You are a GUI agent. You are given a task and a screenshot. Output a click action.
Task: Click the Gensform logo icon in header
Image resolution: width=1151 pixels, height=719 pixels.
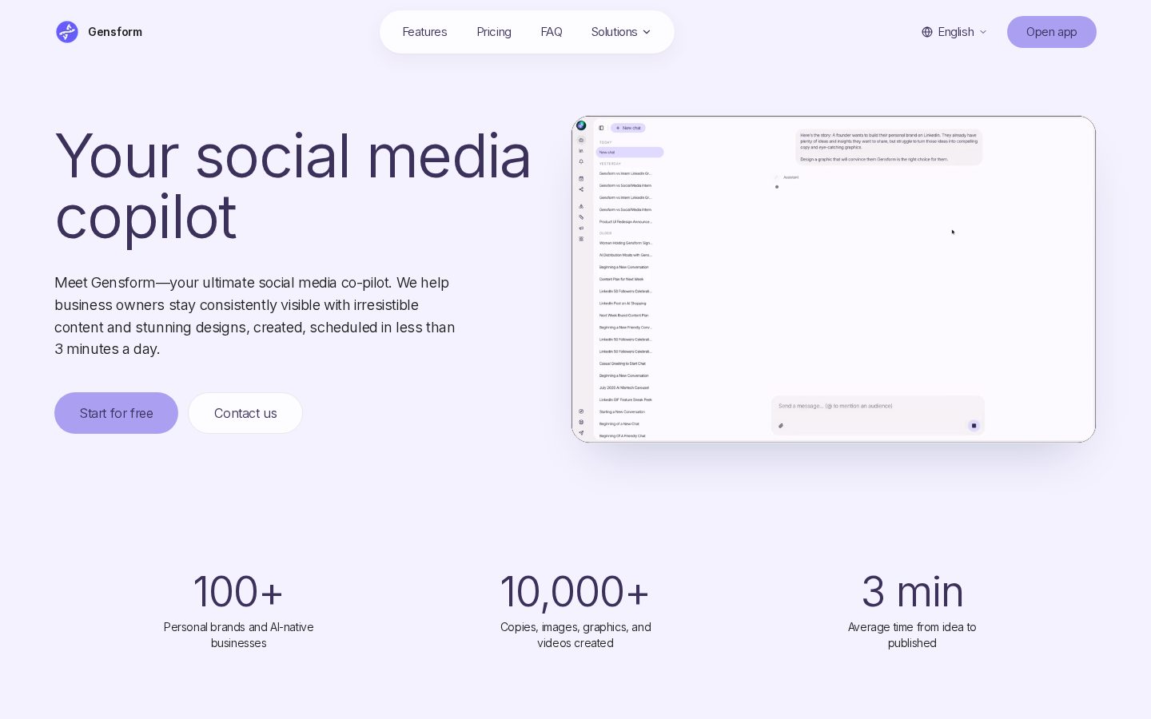67,32
